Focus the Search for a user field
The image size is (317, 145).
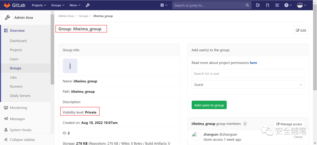(248, 74)
